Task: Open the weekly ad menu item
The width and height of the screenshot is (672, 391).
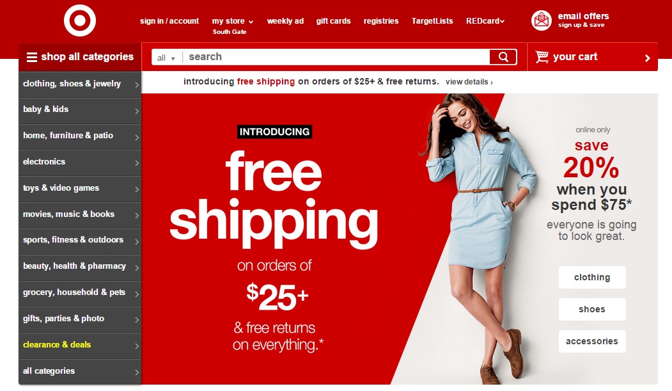Action: (285, 21)
